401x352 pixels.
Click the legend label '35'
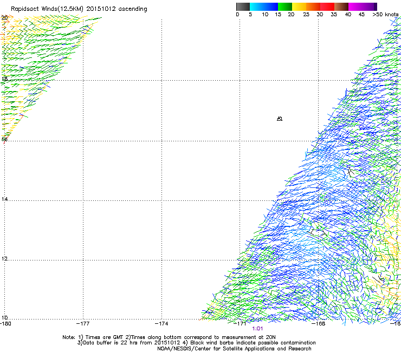pos(334,14)
